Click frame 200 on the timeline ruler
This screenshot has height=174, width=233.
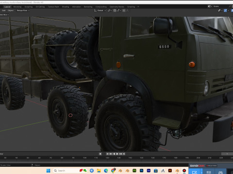(199, 158)
